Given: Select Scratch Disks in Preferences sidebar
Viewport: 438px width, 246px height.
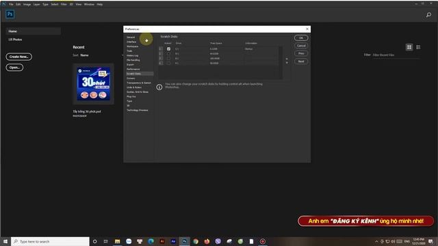Looking at the screenshot, I should pos(140,74).
